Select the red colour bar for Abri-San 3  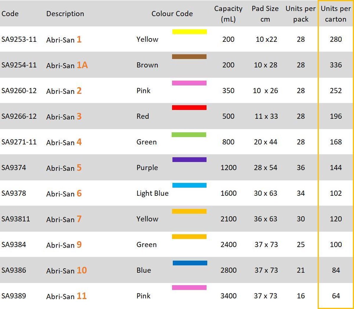[189, 108]
